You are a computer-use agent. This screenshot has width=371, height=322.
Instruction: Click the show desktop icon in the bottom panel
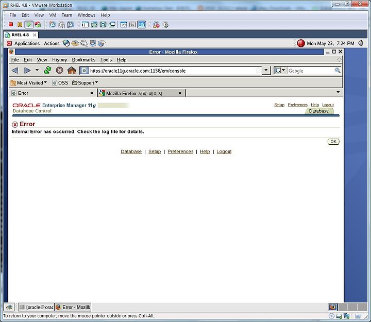(9, 307)
